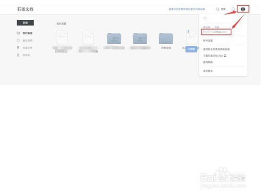Click the 新建 new button
This screenshot has width=261, height=195.
[x=25, y=23]
